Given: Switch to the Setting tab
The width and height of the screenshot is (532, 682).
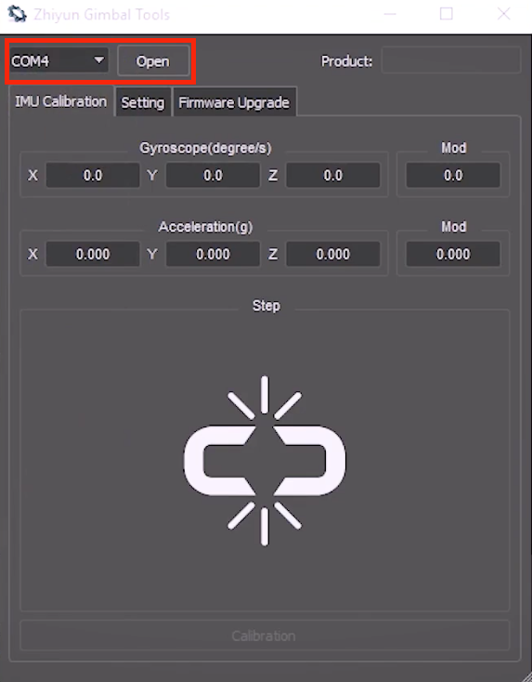Looking at the screenshot, I should (x=143, y=102).
